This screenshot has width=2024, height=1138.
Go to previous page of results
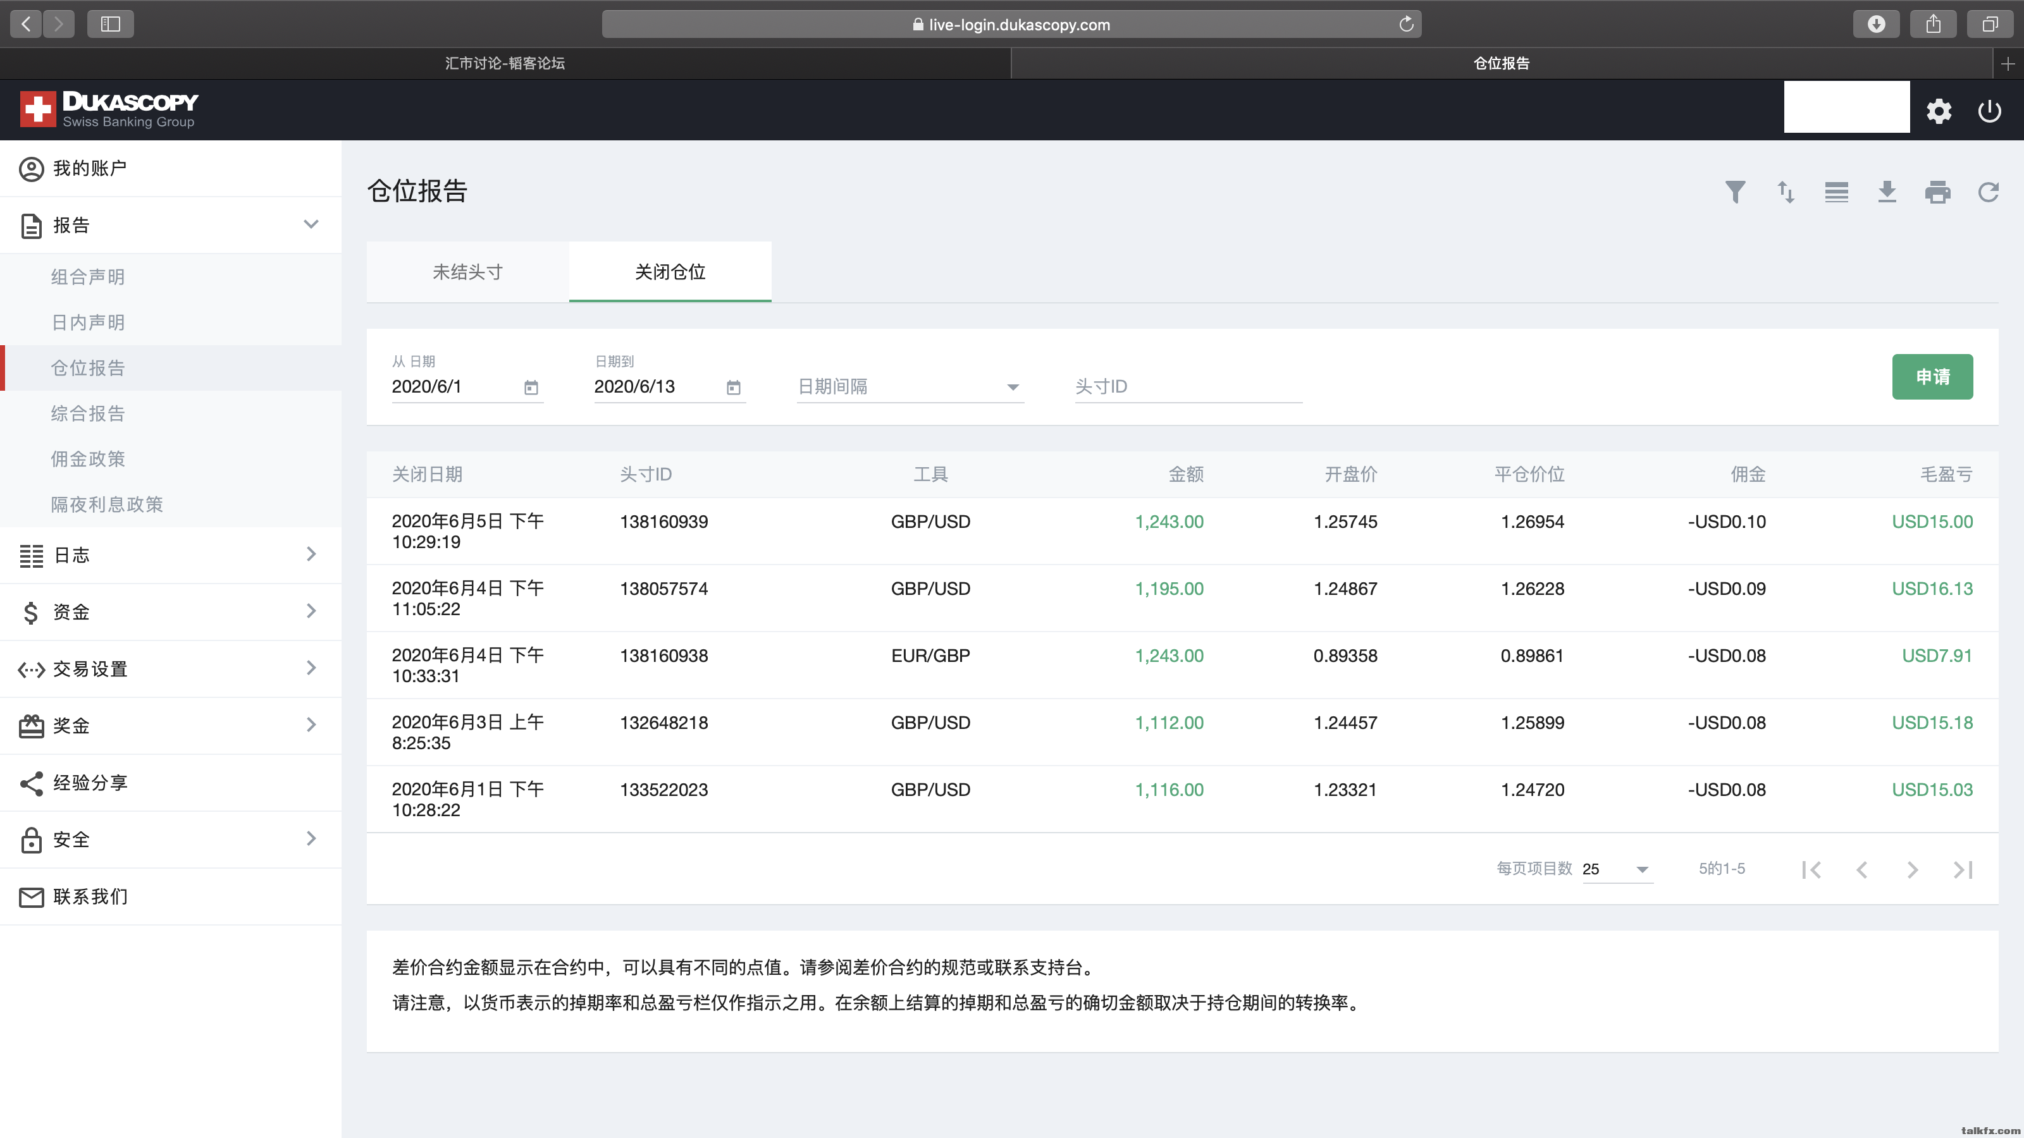click(x=1861, y=869)
